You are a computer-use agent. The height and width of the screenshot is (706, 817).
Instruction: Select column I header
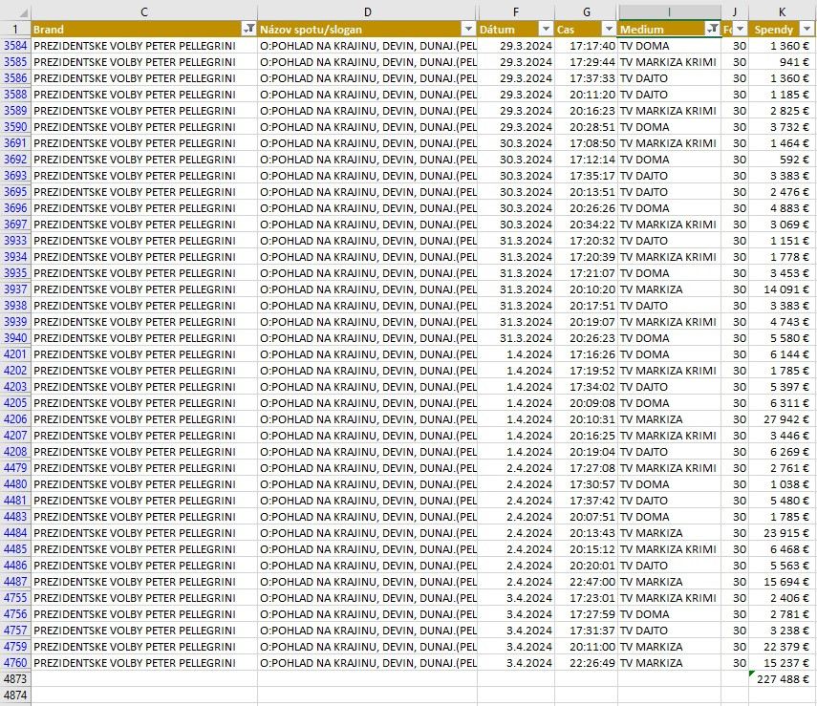click(x=669, y=11)
